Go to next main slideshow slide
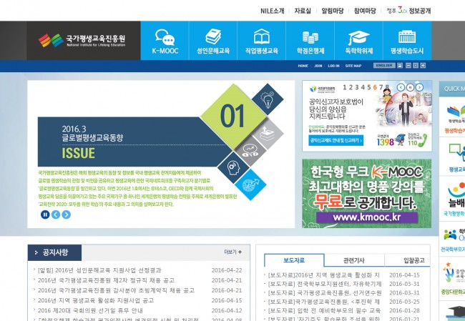This screenshot has height=321, width=465. [66, 214]
